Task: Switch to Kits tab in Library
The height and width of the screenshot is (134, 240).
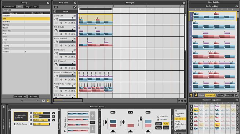Action: click(19, 7)
